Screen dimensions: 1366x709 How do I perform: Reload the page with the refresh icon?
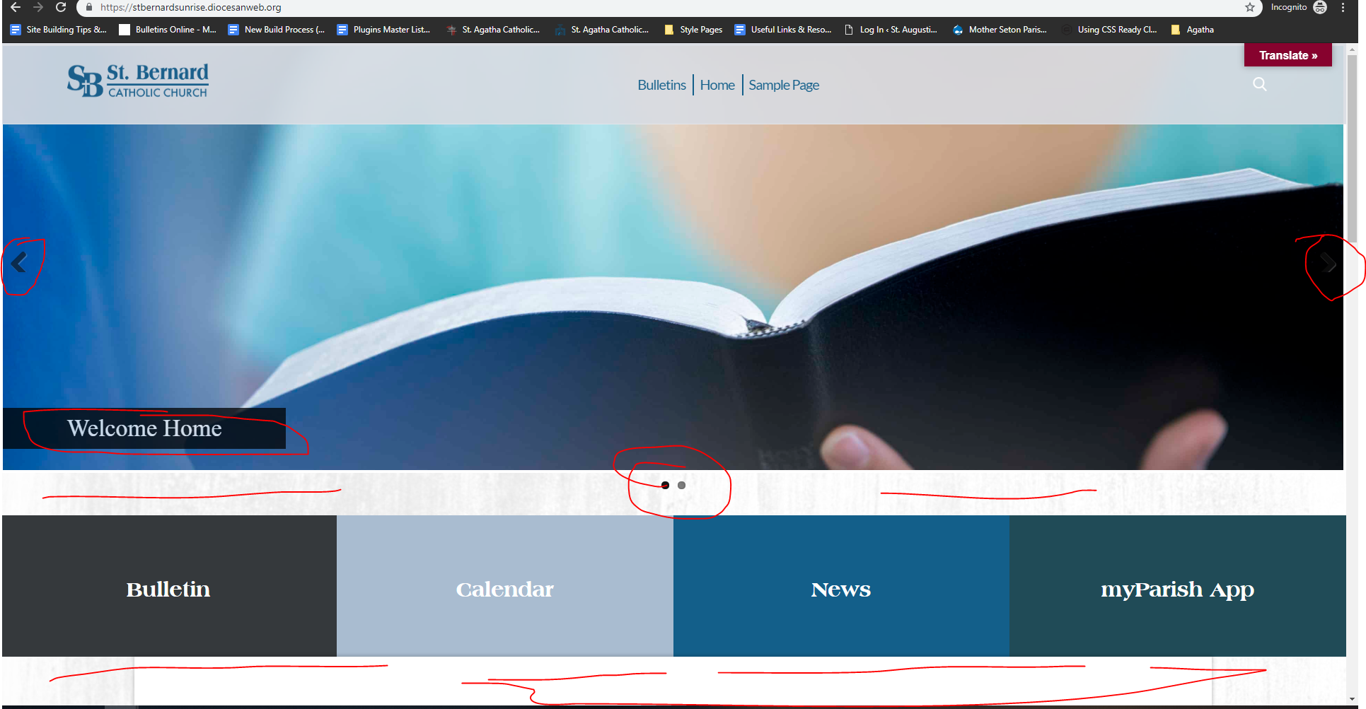(61, 7)
